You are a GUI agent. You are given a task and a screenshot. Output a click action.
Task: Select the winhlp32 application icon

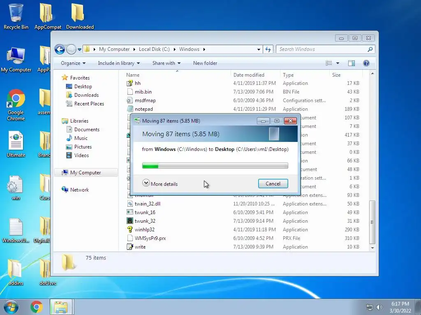point(130,229)
